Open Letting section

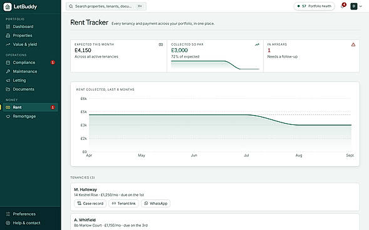[31, 80]
